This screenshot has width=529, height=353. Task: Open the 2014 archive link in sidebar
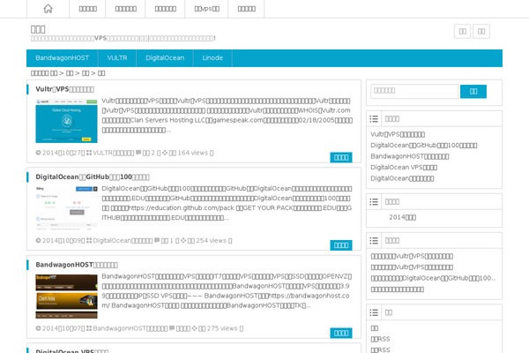coord(403,217)
